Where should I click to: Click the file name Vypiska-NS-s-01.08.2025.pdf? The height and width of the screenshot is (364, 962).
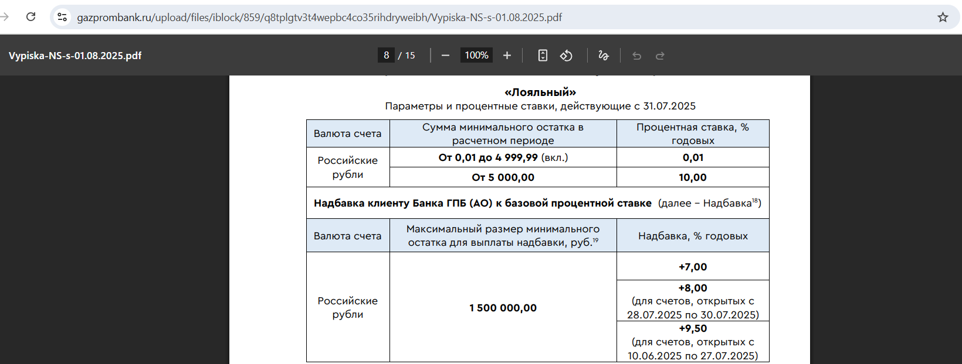pyautogui.click(x=75, y=56)
